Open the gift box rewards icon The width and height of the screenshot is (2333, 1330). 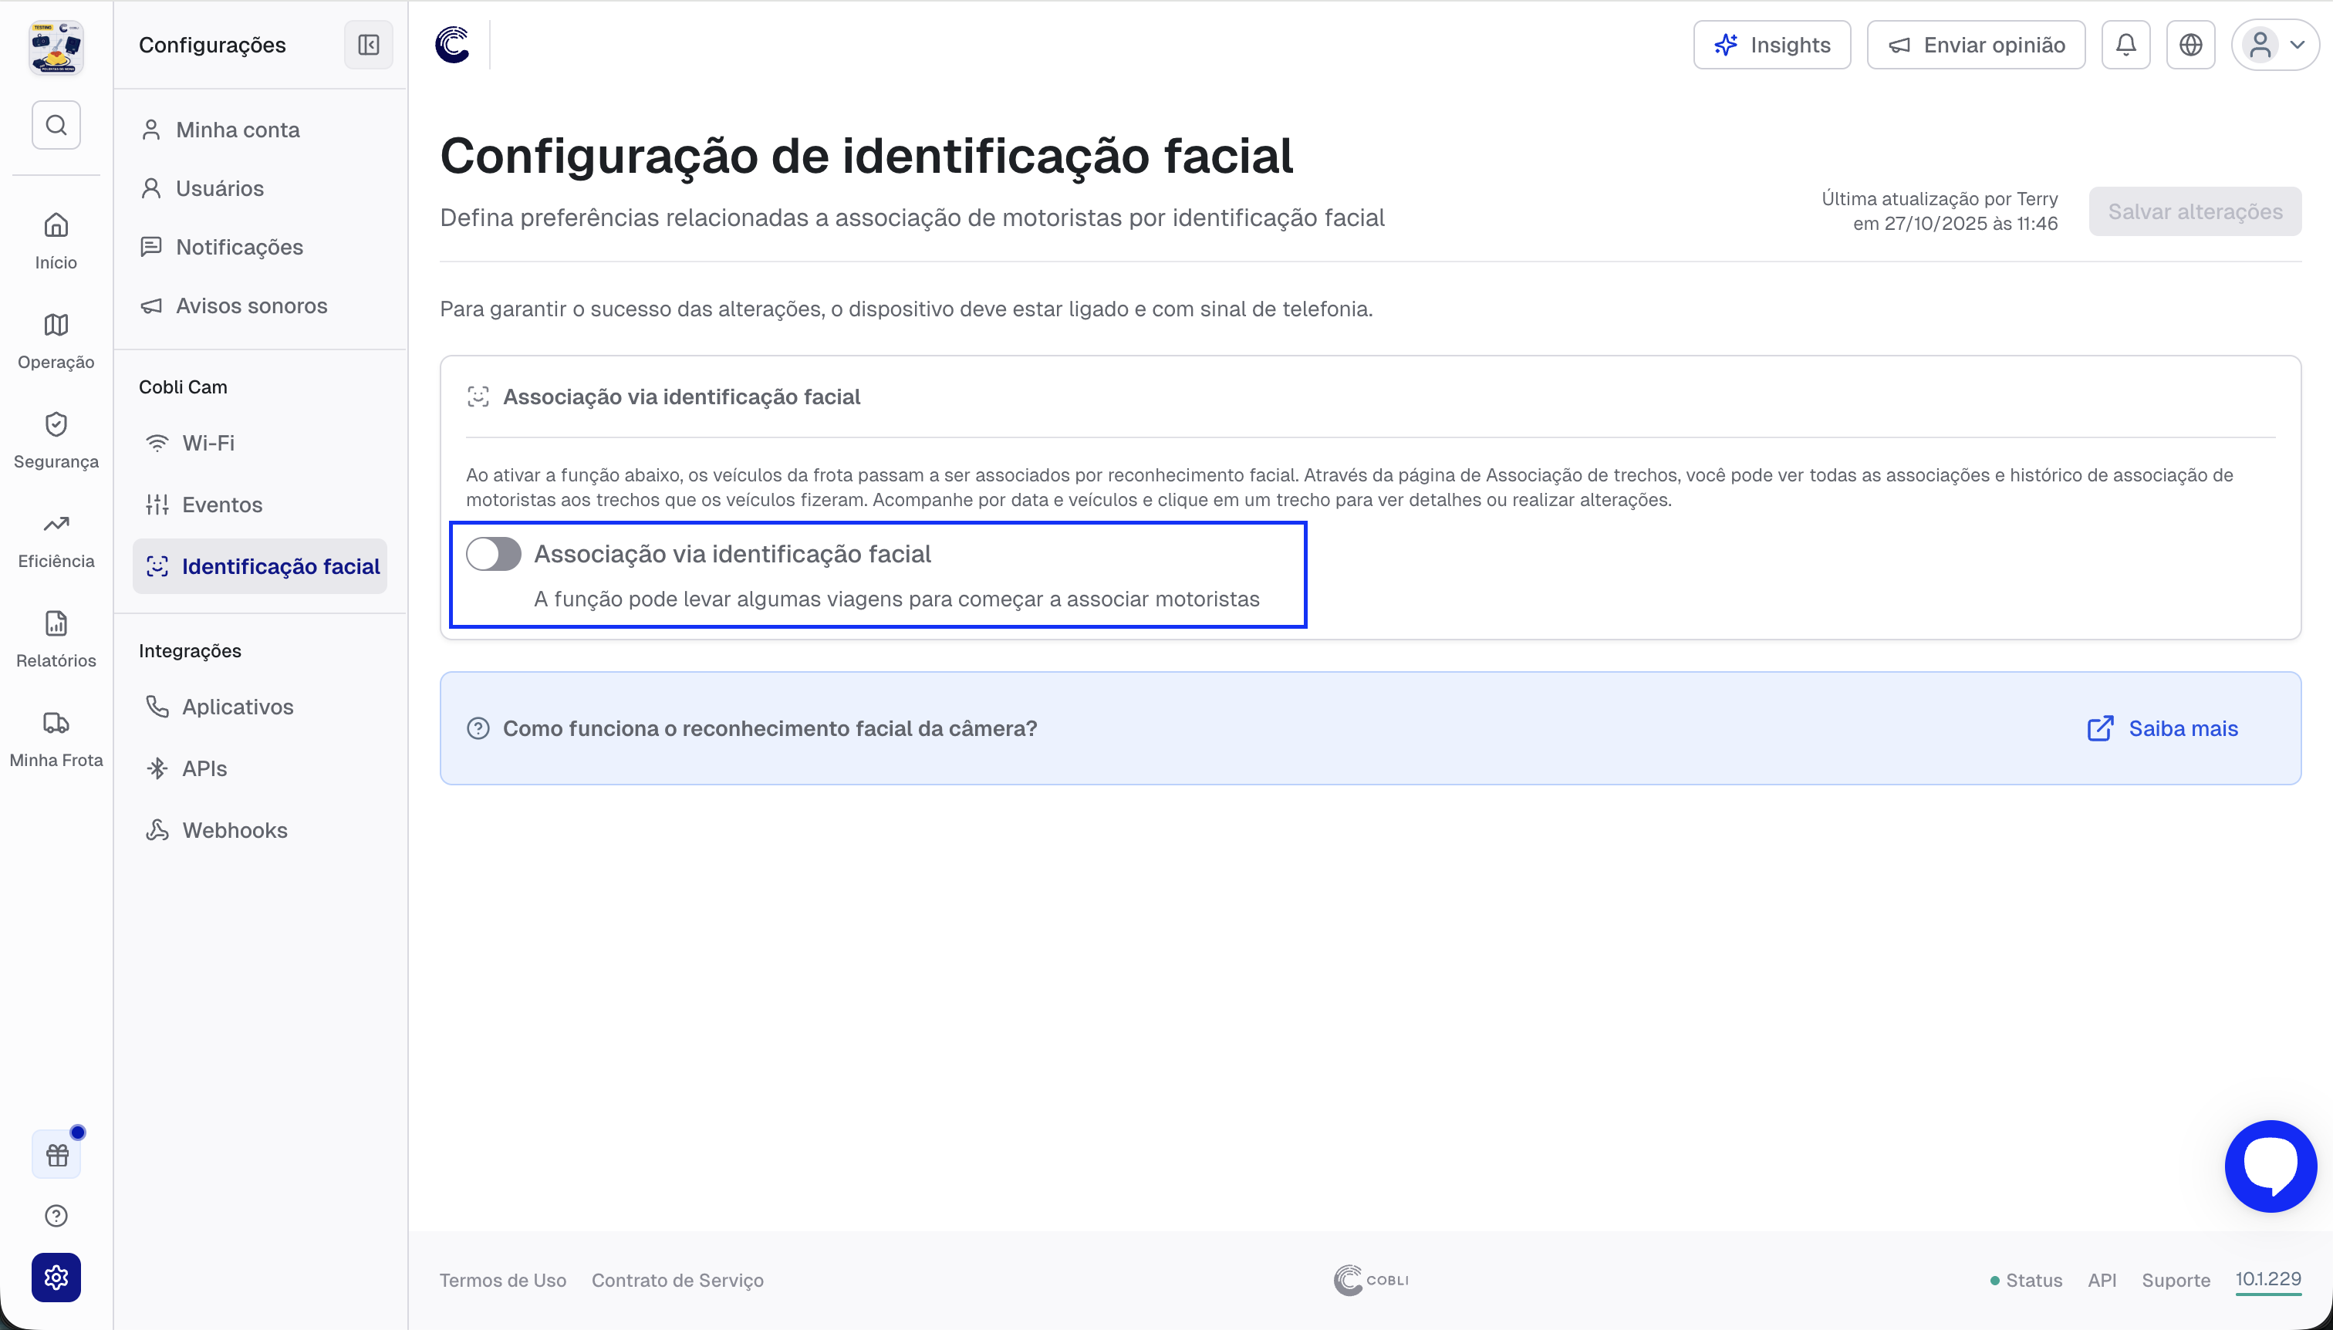pos(56,1155)
